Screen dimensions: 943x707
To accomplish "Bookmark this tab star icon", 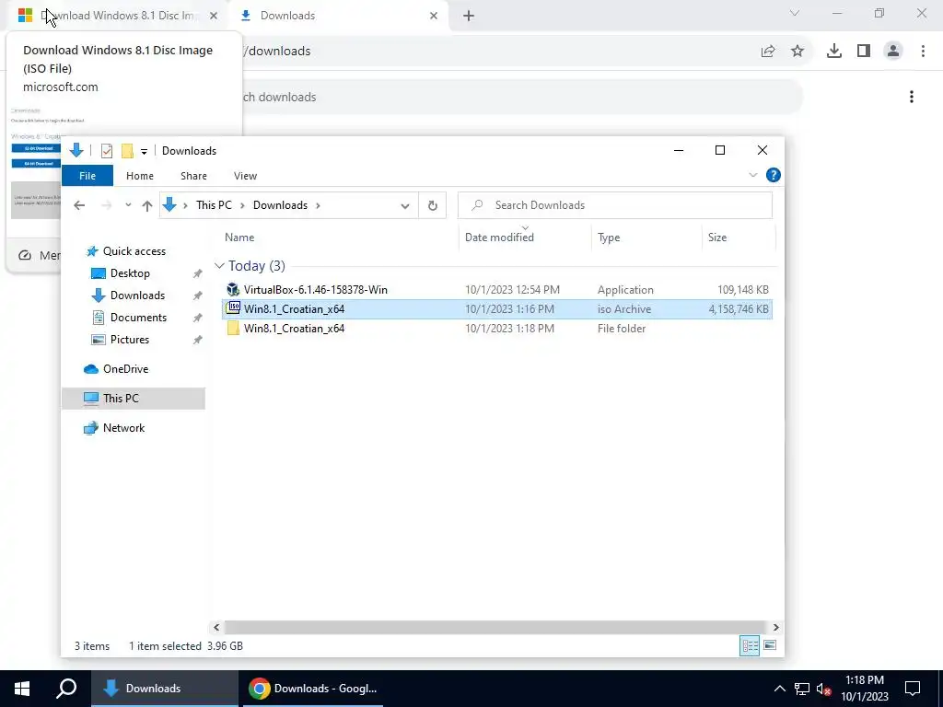I will 797,52.
